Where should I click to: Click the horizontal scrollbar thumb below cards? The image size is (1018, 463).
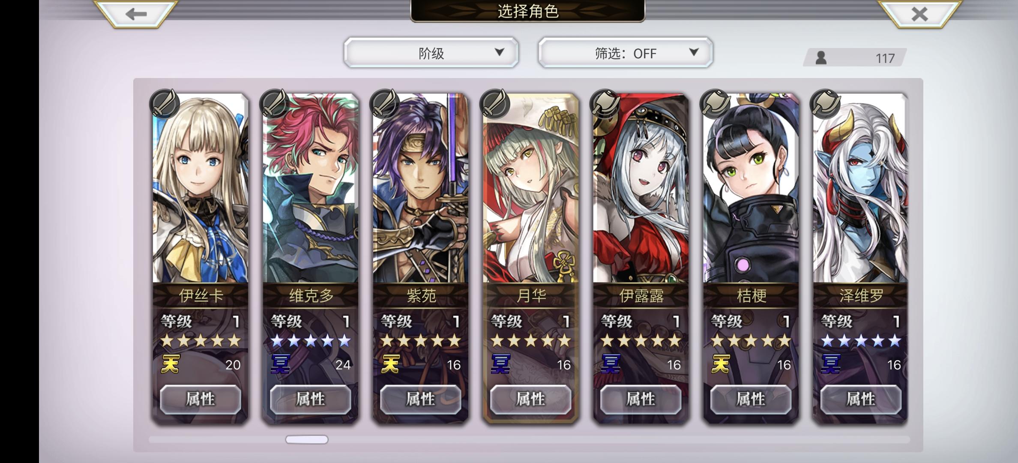307,439
